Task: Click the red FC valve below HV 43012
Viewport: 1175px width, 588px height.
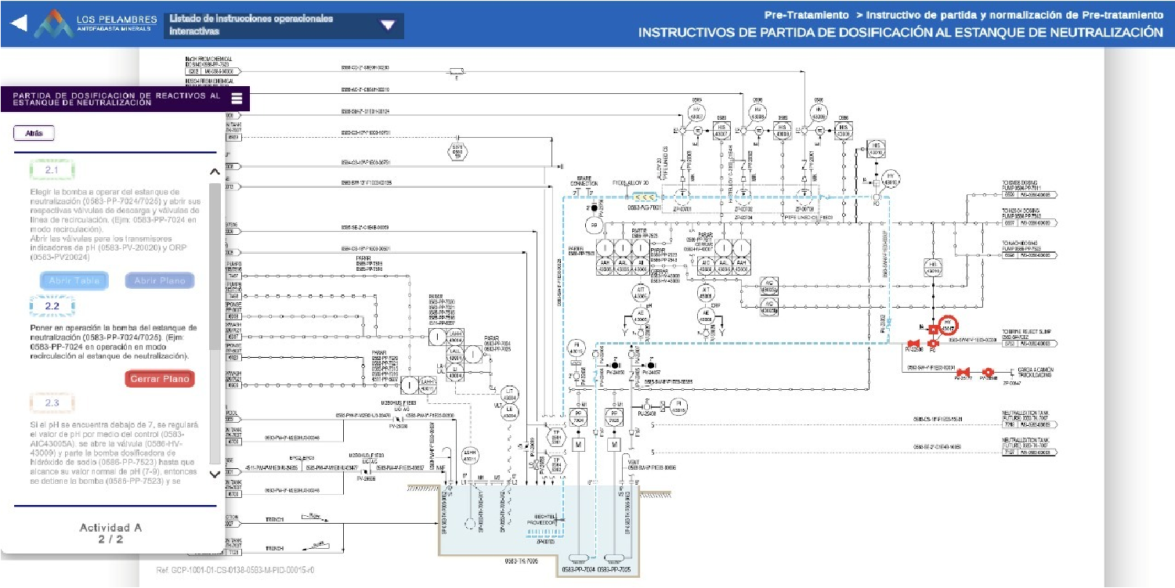Action: pos(932,344)
